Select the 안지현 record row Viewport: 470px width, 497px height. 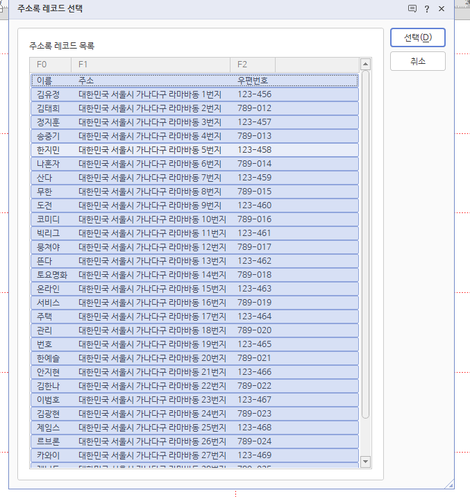[x=194, y=372]
